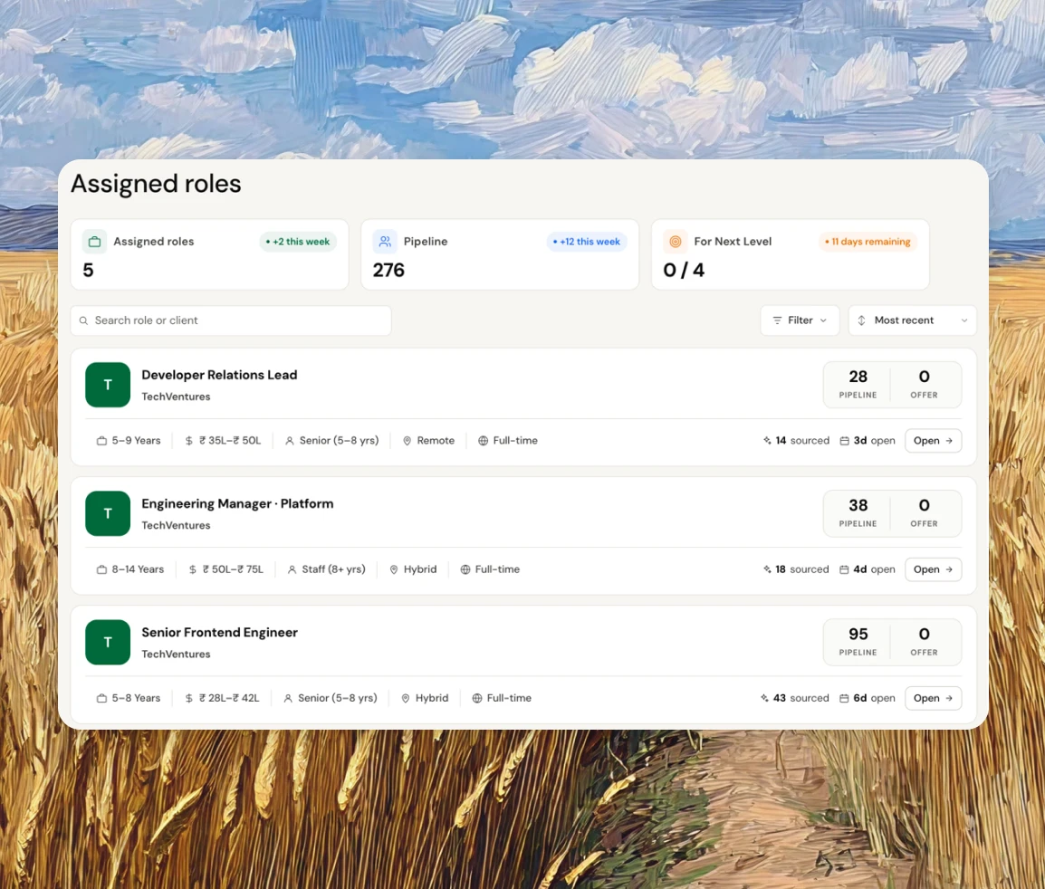Open the Senior Frontend Engineer role
1045x889 pixels.
(x=933, y=698)
